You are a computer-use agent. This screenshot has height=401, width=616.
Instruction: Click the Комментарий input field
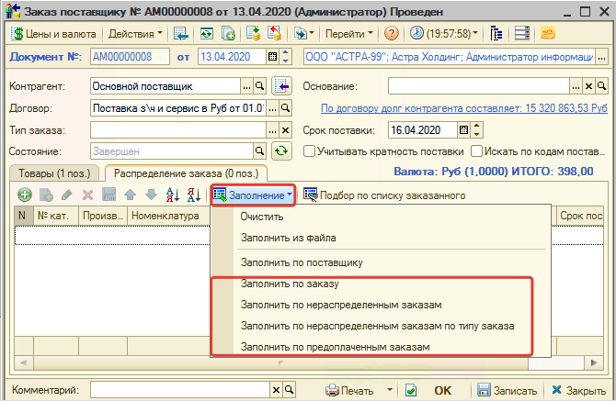coord(180,390)
